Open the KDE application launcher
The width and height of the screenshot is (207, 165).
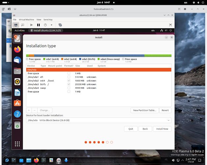click(x=7, y=160)
